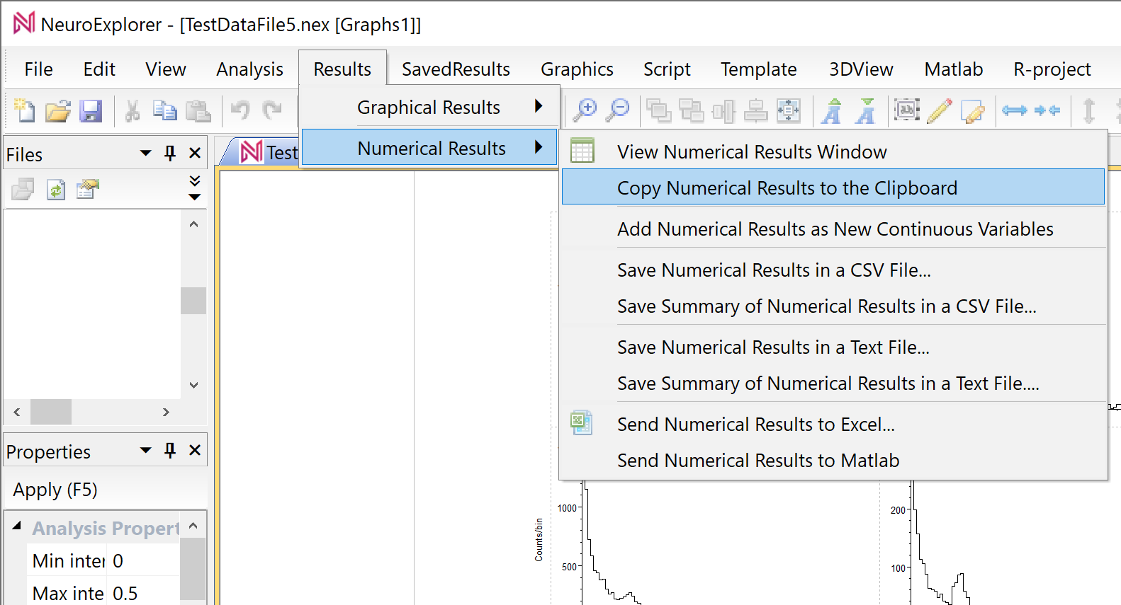This screenshot has height=605, width=1121.
Task: Click the align horizontal centers icon
Action: point(756,110)
